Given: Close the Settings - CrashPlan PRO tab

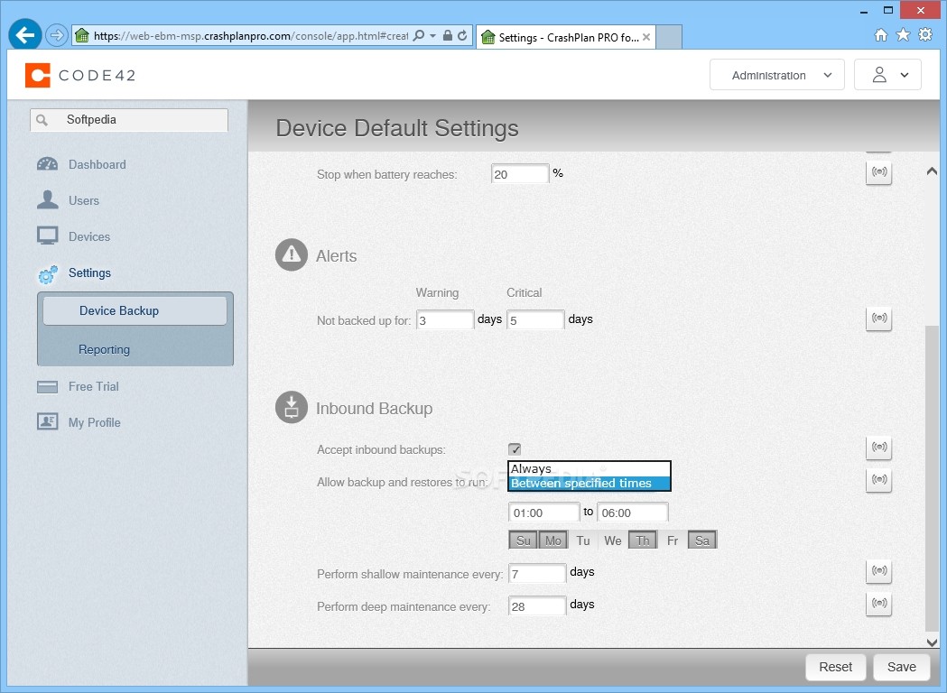Looking at the screenshot, I should tap(646, 37).
